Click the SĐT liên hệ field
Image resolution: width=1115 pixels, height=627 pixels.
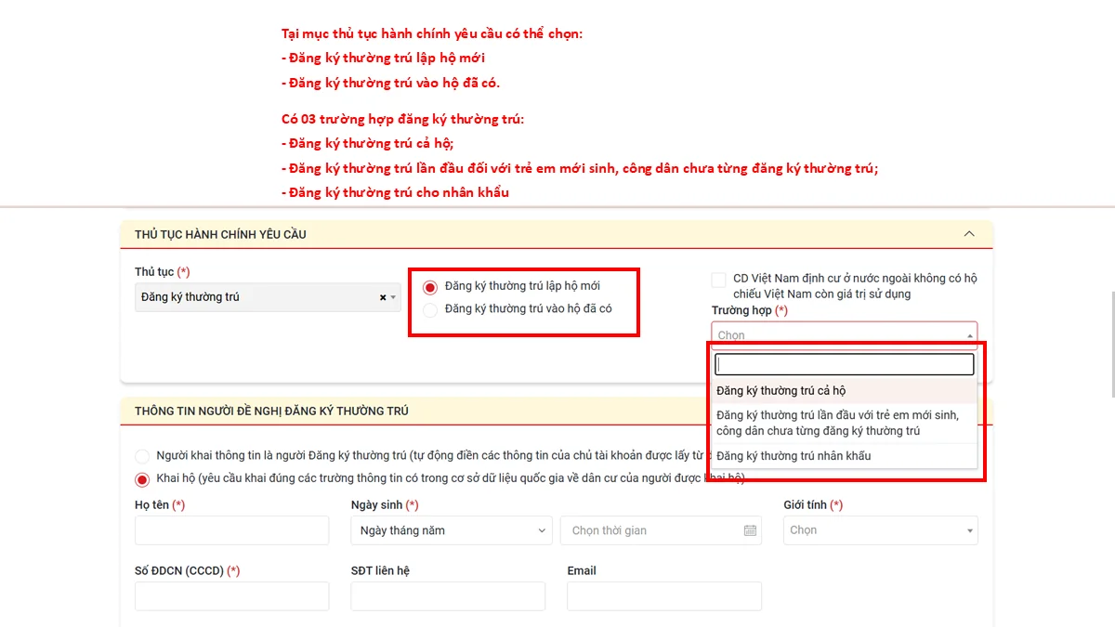448,596
